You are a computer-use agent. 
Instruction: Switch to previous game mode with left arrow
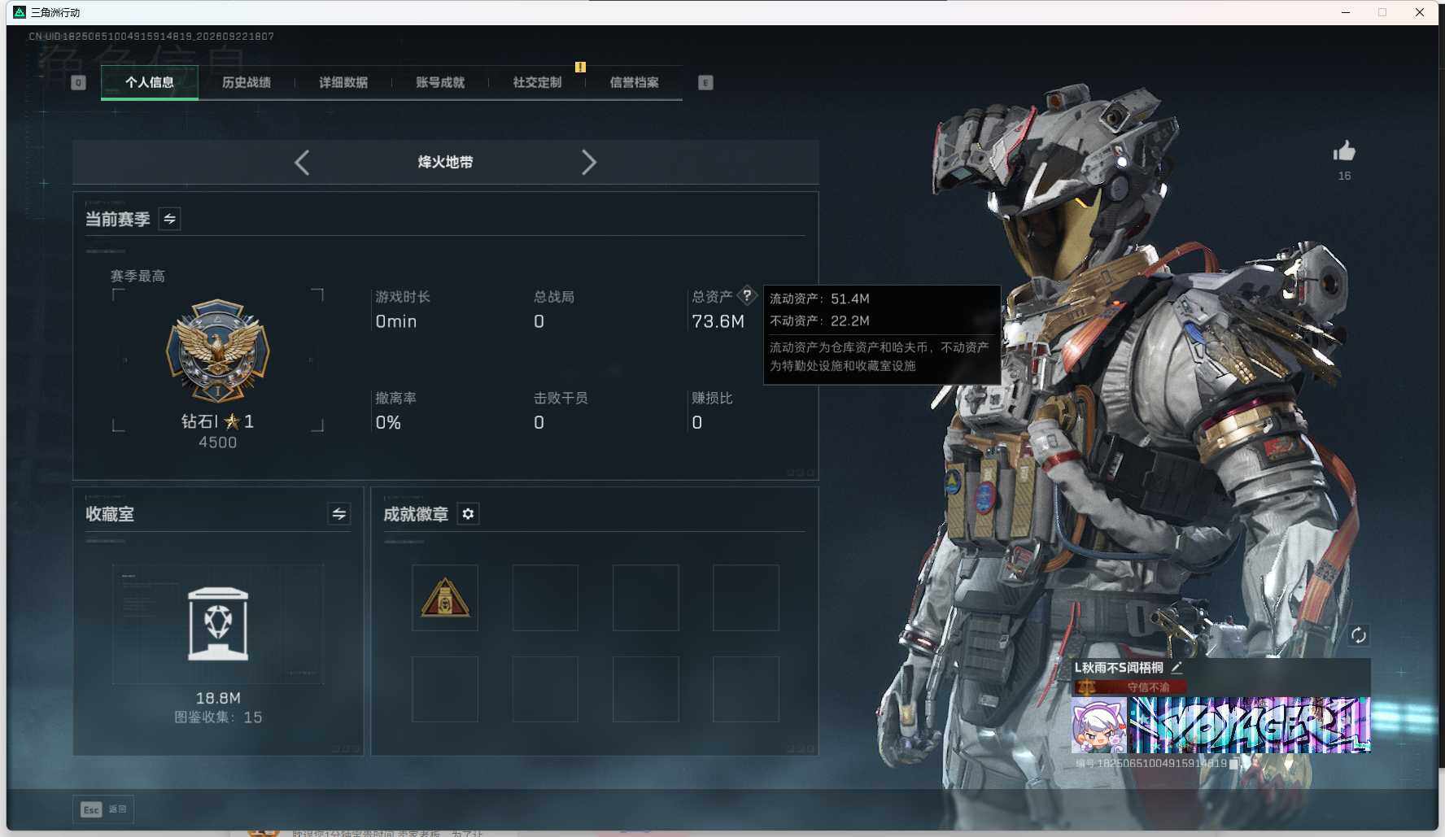(x=302, y=162)
